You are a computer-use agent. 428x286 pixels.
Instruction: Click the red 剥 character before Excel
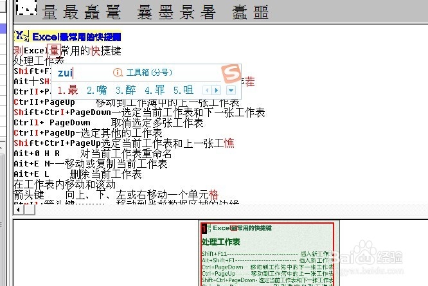click(x=18, y=51)
